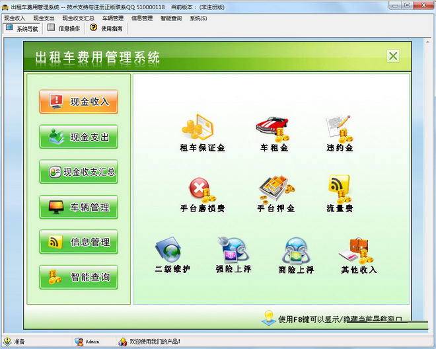Viewport: 436px width, 349px height.
Task: Click the 智能查询 sidebar button
Action: (79, 277)
